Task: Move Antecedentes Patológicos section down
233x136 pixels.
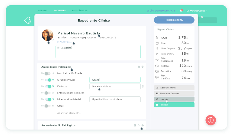Action: [142, 67]
